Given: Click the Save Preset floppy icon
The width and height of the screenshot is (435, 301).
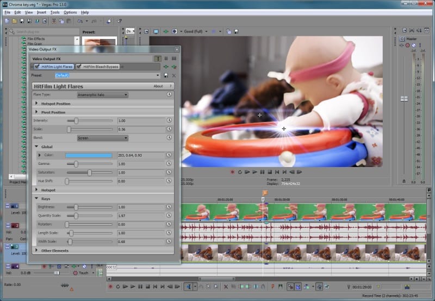Looking at the screenshot, I should (x=166, y=75).
